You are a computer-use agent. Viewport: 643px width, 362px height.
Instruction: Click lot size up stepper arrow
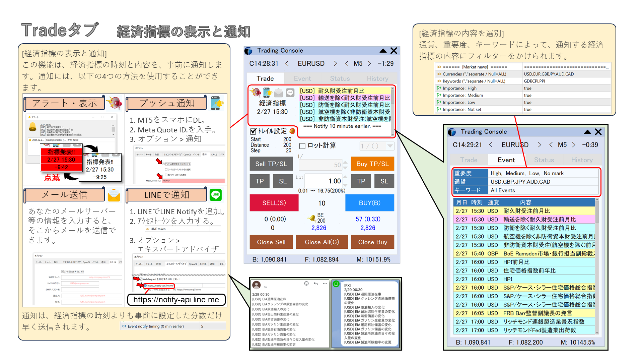[345, 177]
